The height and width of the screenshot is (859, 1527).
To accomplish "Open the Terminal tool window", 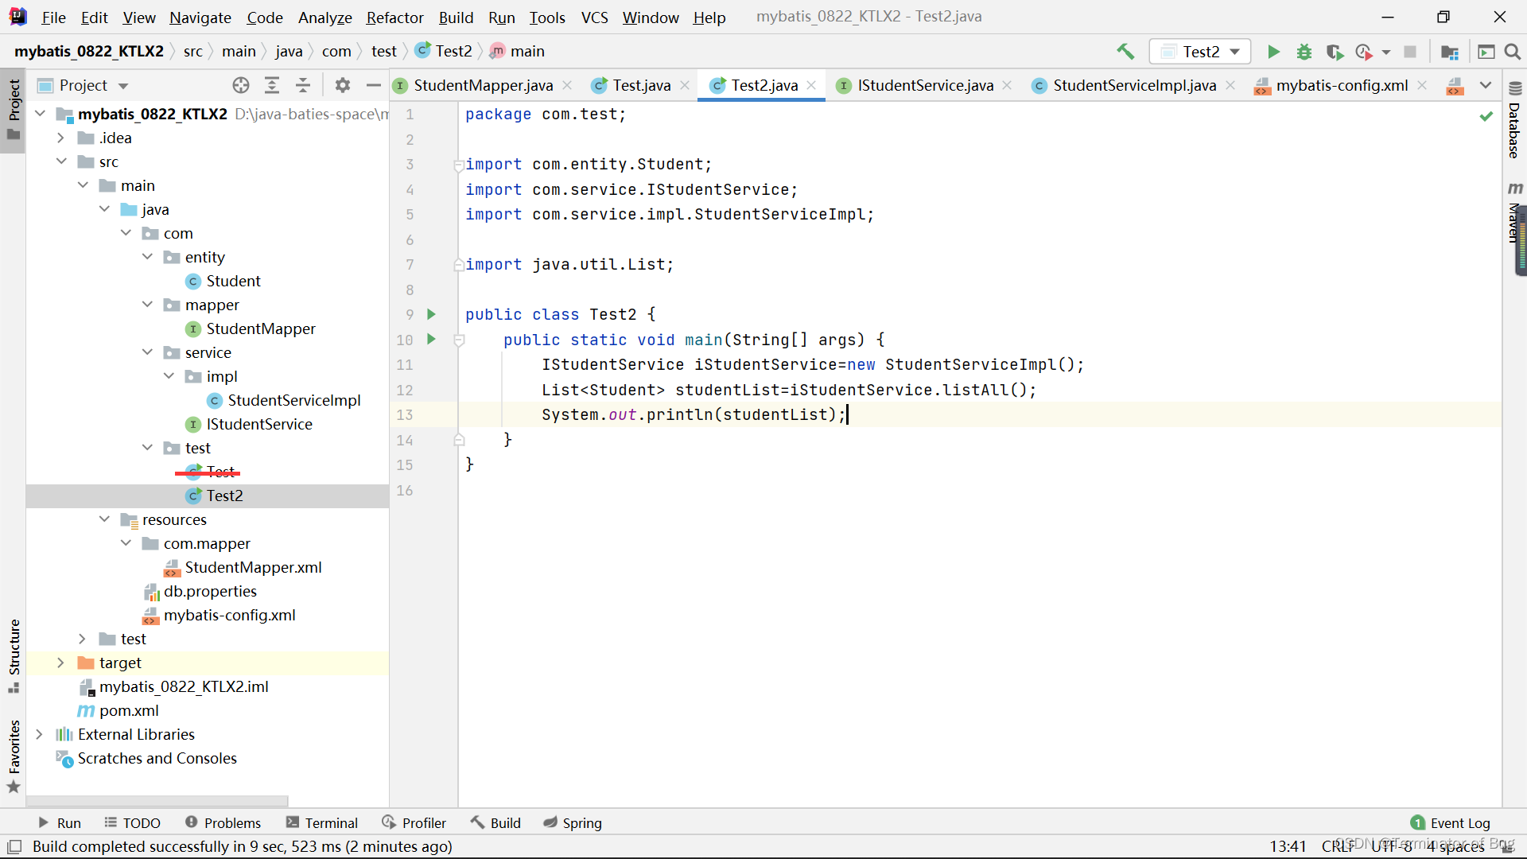I will pyautogui.click(x=322, y=823).
